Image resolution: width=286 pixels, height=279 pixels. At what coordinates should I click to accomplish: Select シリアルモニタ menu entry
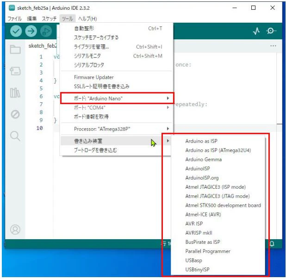click(x=116, y=56)
